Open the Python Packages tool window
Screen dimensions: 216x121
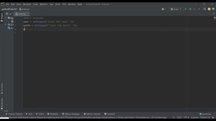tap(71, 114)
